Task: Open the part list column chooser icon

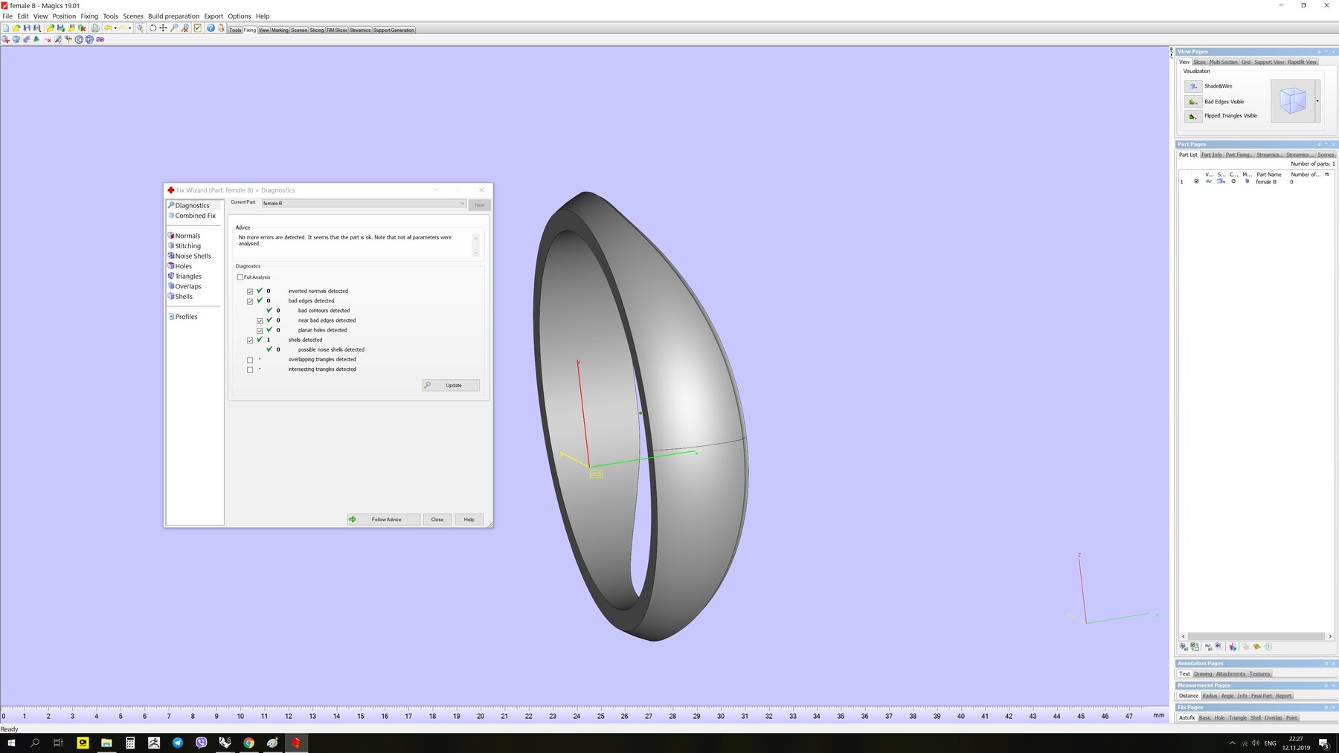Action: click(x=1327, y=175)
